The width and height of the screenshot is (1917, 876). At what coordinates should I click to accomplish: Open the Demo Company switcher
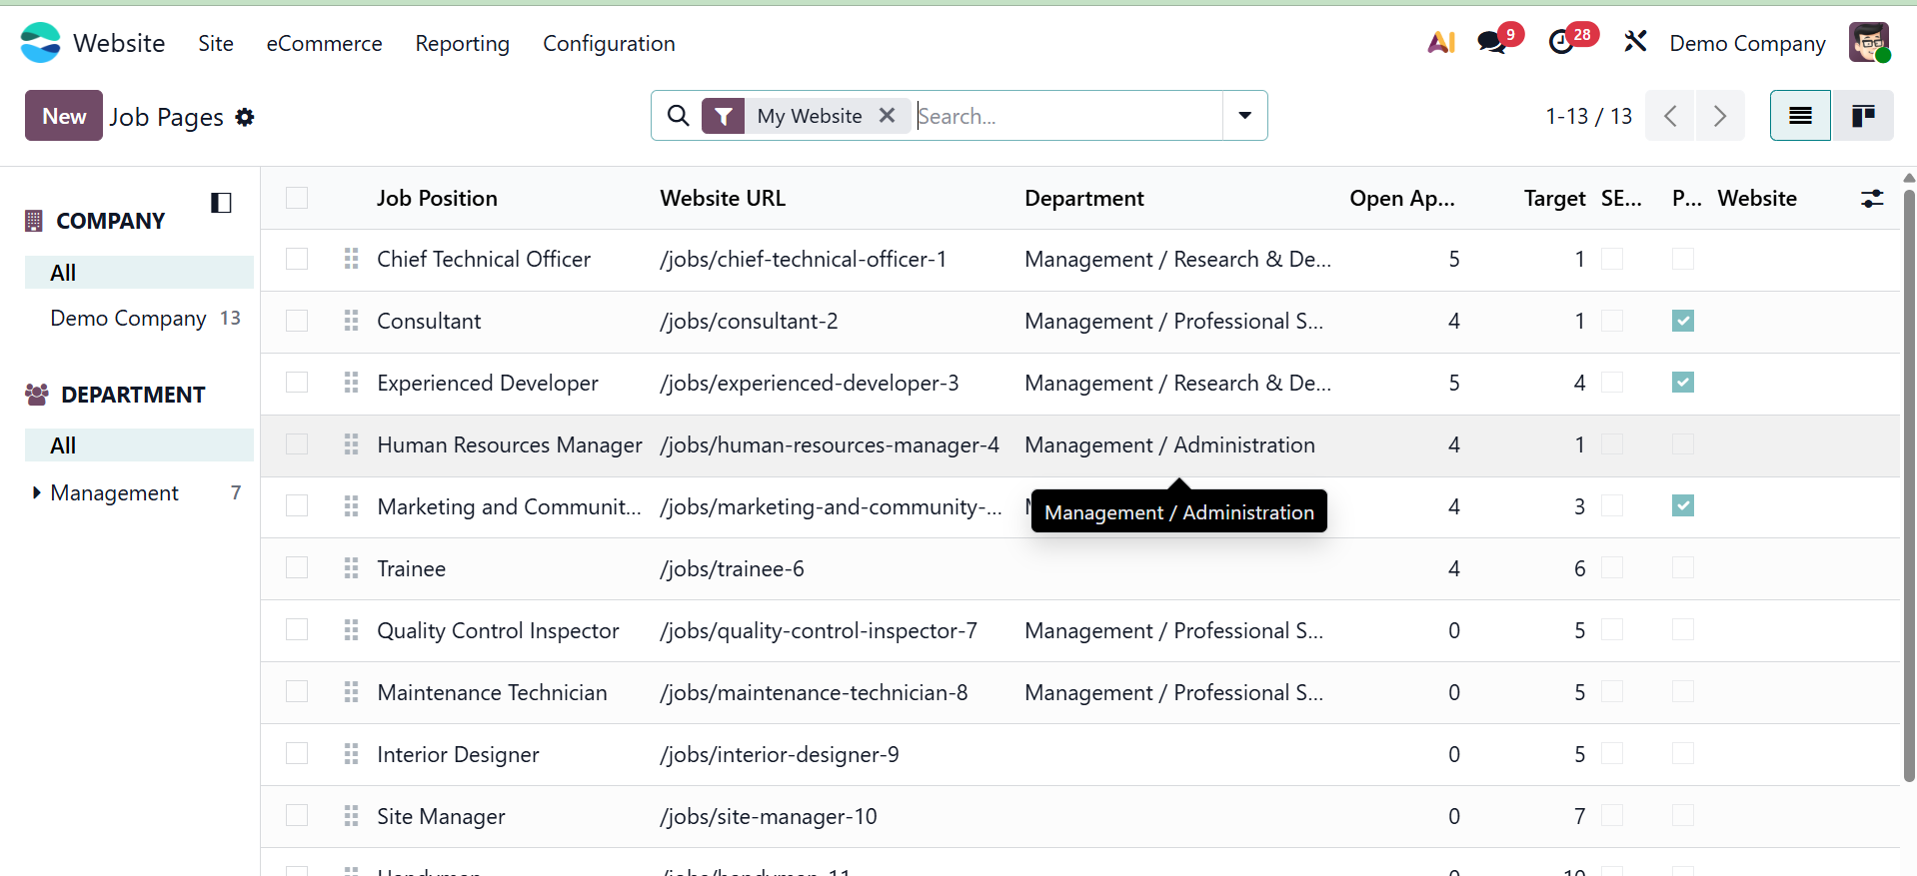pos(1747,44)
